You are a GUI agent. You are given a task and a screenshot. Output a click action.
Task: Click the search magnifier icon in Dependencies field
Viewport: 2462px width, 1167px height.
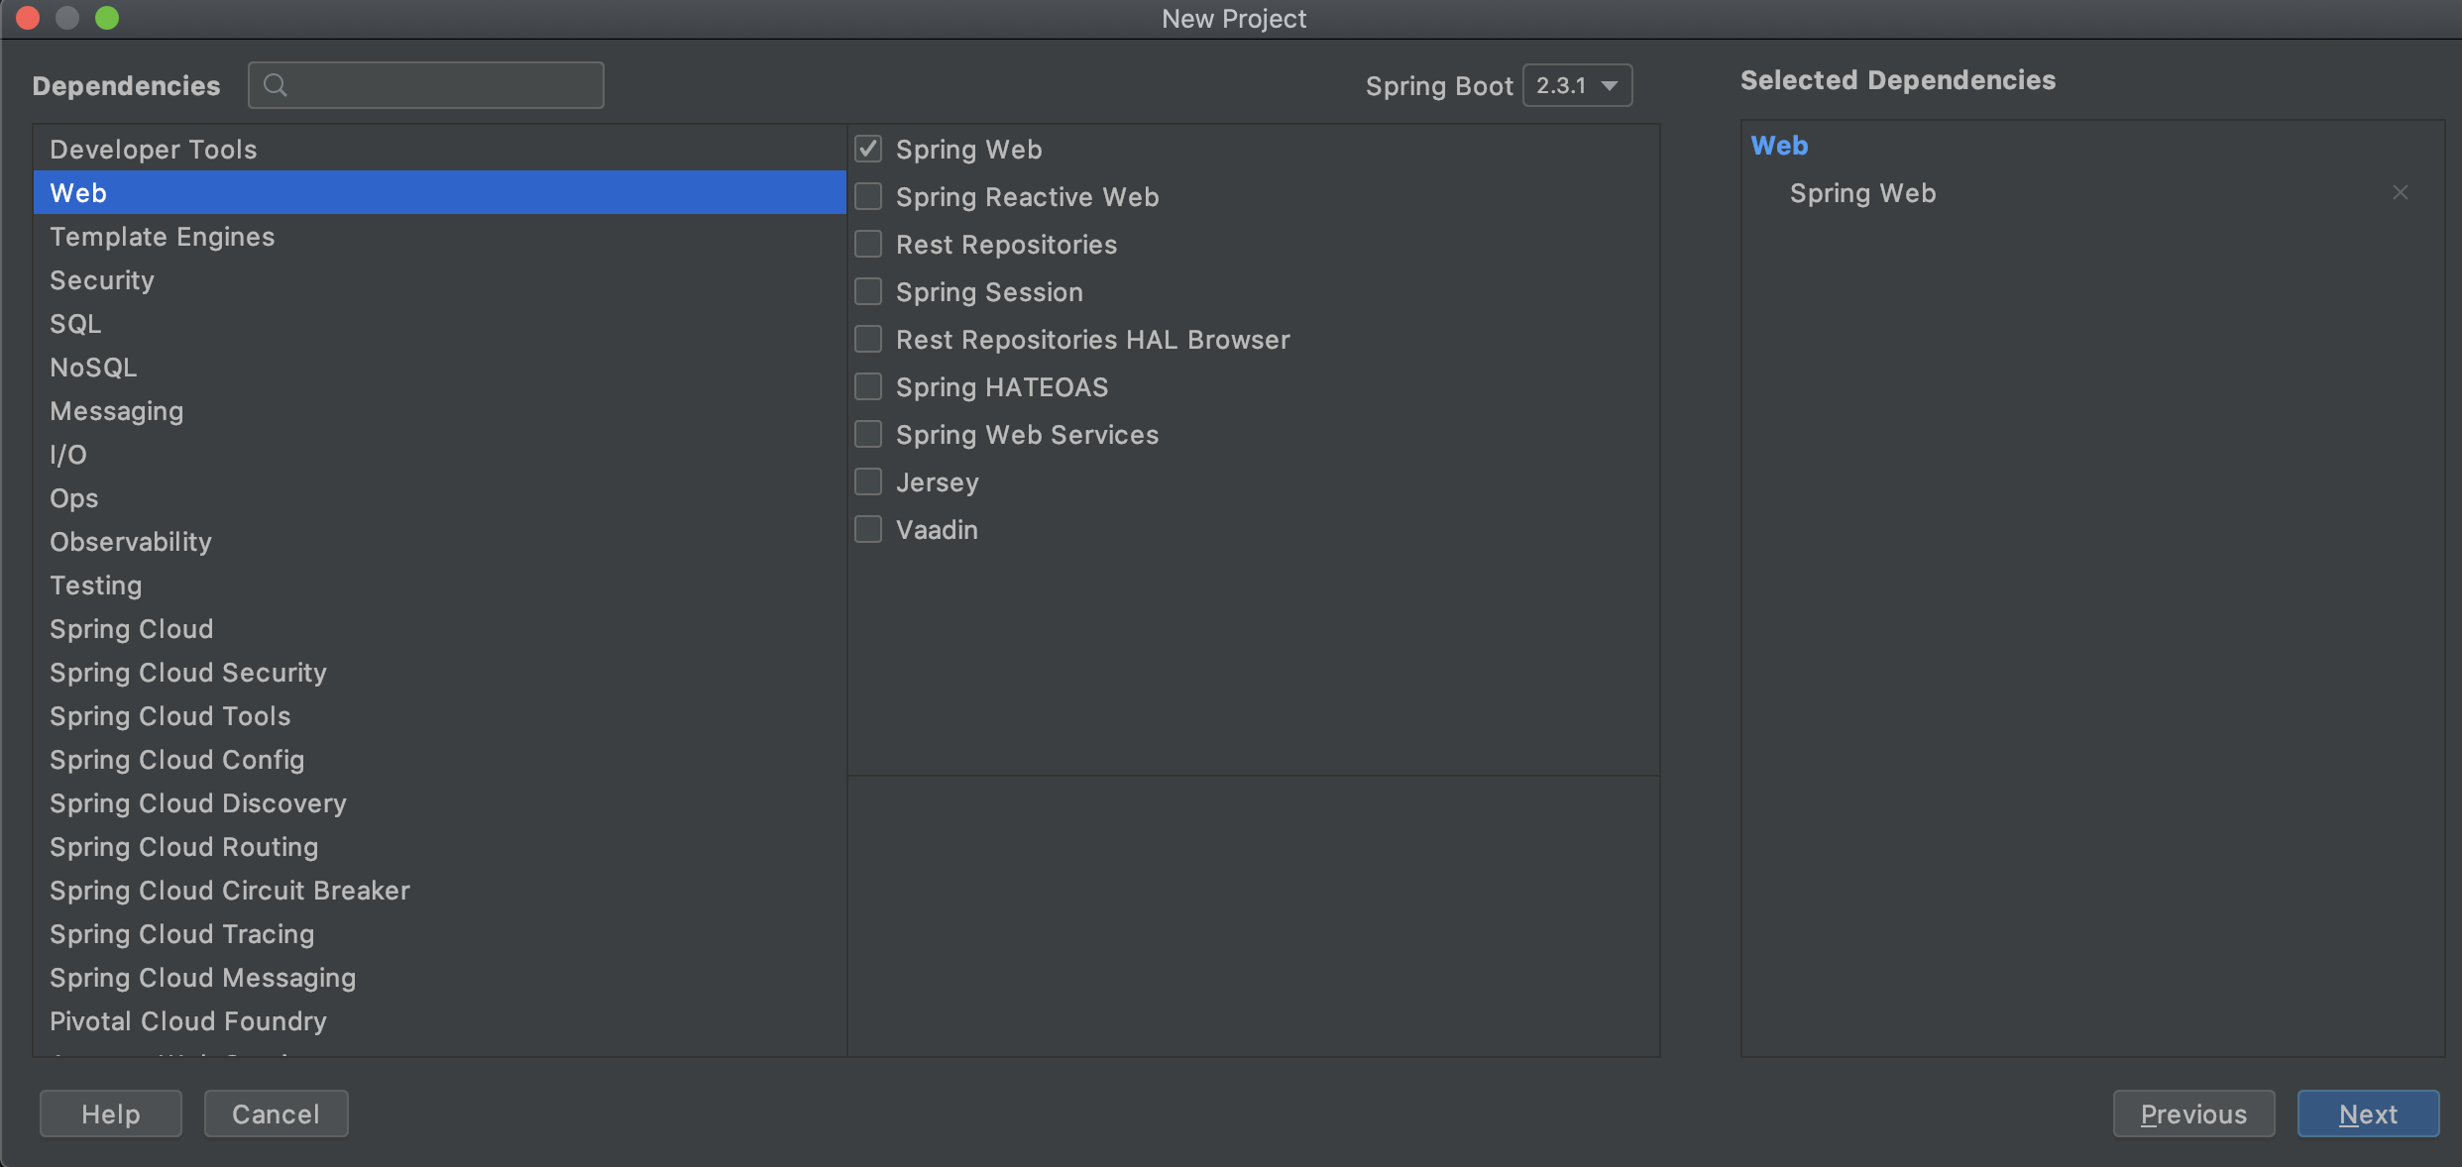pos(276,85)
